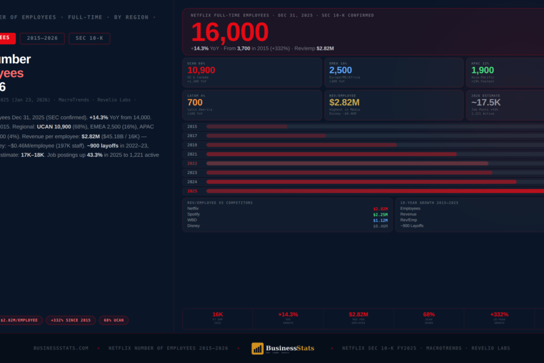Image resolution: width=544 pixels, height=363 pixels.
Task: Click the 2023 employee bar
Action: (x=349, y=173)
